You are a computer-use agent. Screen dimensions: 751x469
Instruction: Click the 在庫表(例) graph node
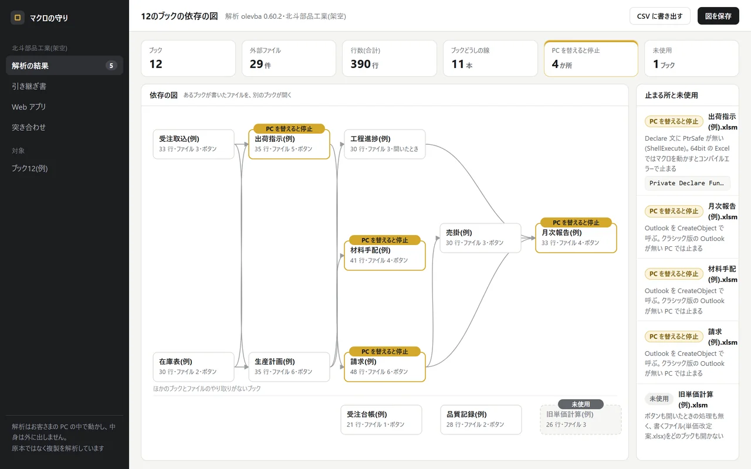[x=194, y=367]
